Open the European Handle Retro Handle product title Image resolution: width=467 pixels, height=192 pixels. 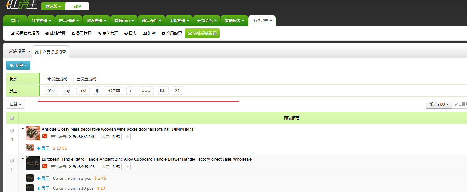point(146,159)
